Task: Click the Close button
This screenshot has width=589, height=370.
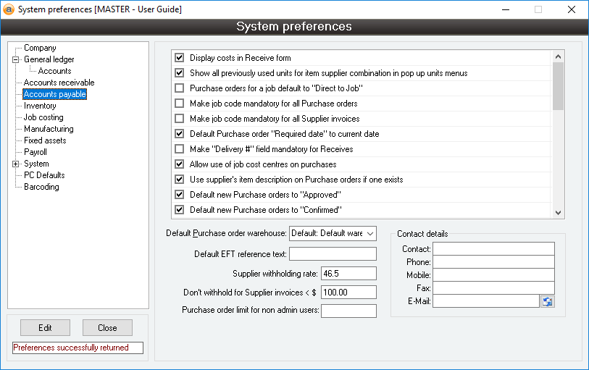Action: click(107, 328)
